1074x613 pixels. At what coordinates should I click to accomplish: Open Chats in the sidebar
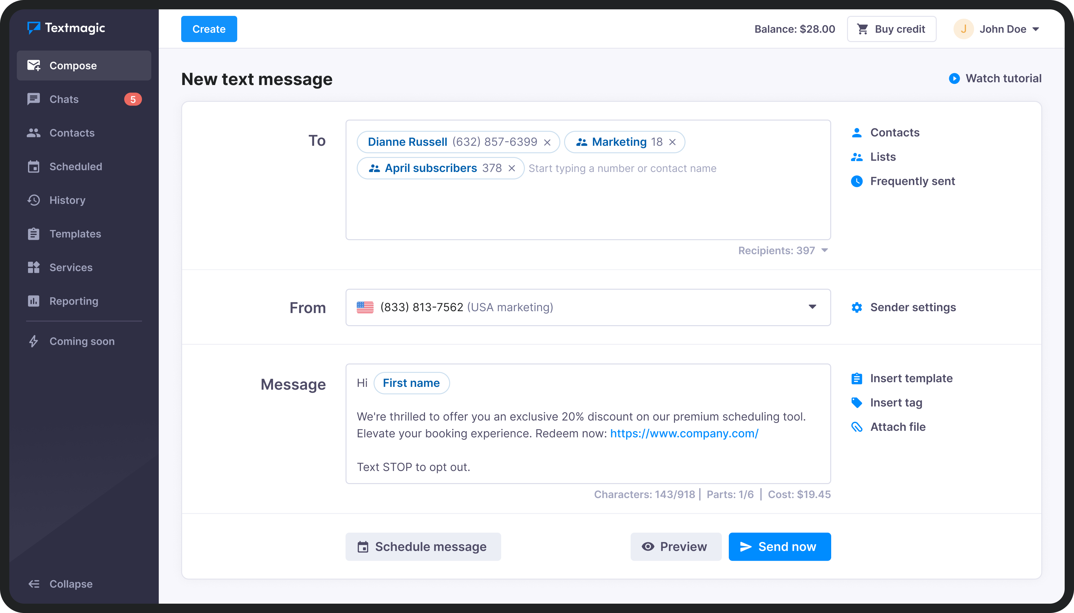84,99
